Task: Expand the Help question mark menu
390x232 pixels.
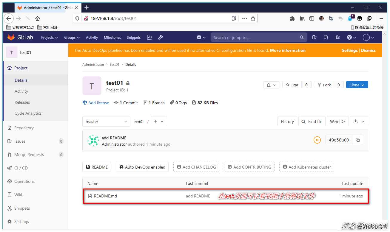Action: pyautogui.click(x=352, y=38)
